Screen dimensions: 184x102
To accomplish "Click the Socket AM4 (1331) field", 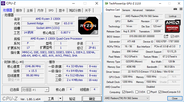I will pos(48,28).
